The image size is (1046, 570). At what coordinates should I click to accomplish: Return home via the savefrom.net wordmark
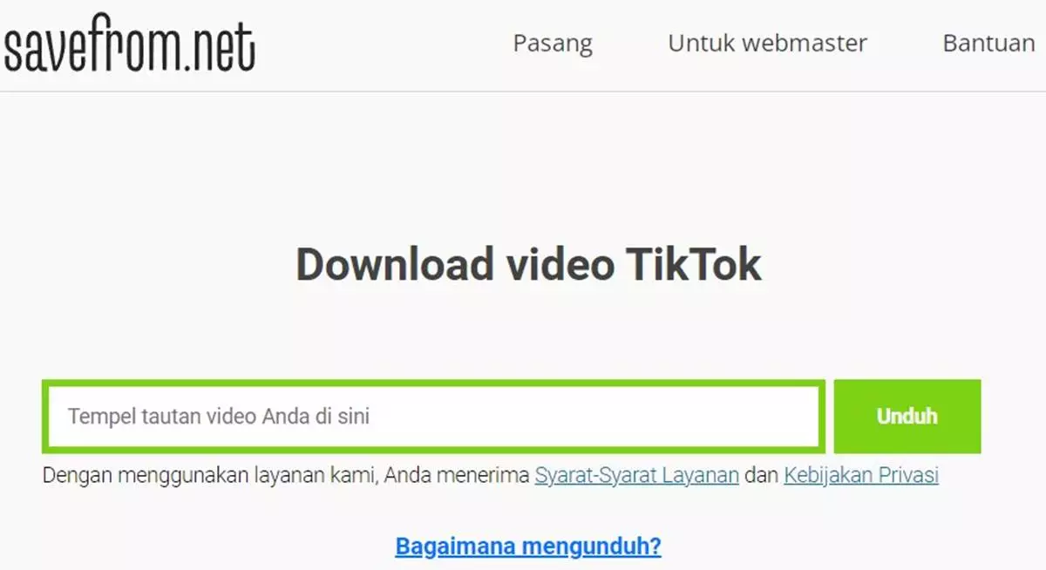[x=129, y=47]
